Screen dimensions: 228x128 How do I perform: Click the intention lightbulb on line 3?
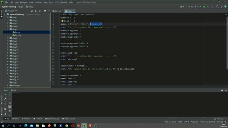click(x=62, y=21)
